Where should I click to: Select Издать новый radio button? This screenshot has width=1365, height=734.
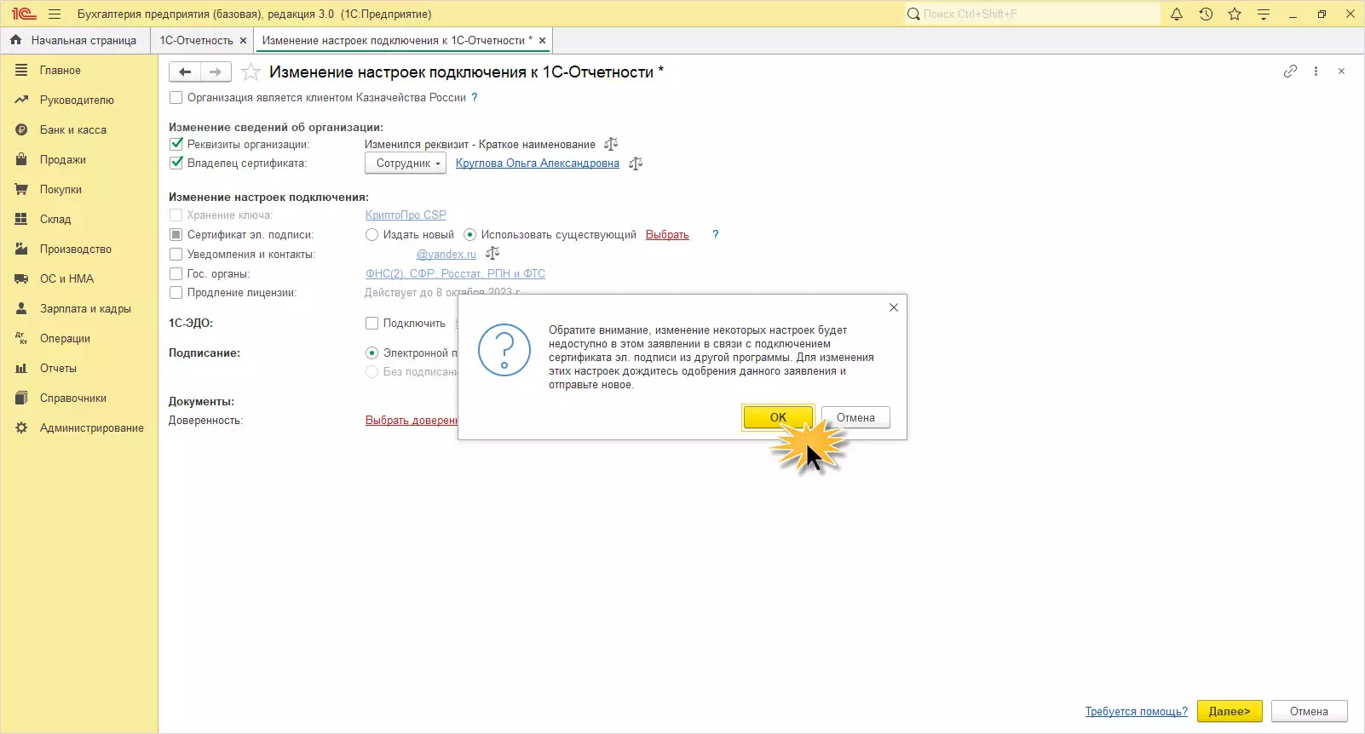[371, 234]
